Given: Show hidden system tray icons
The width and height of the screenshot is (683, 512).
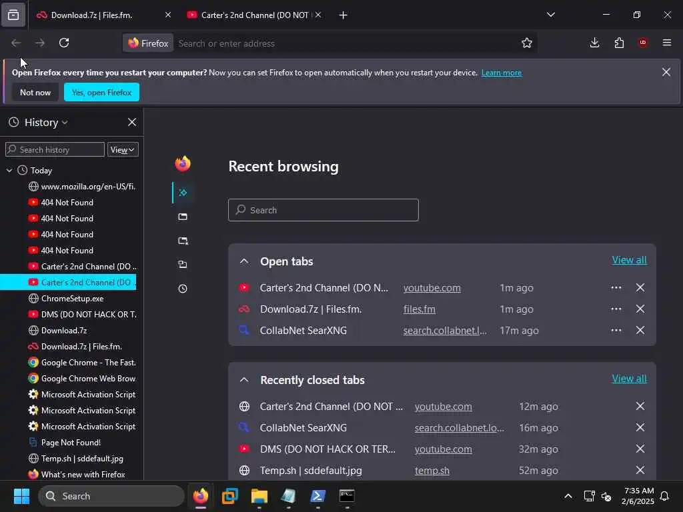Looking at the screenshot, I should [568, 496].
